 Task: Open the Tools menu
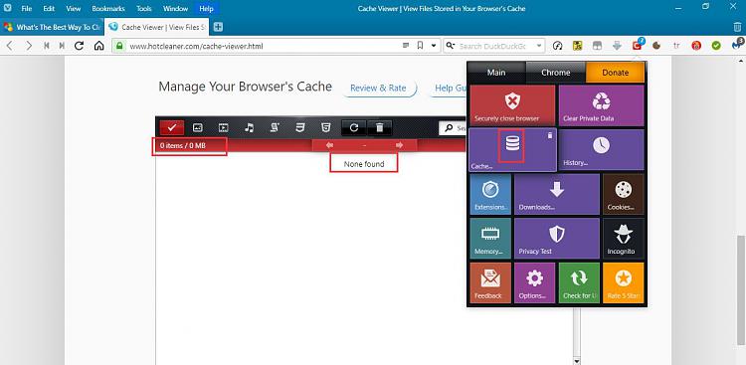(144, 9)
